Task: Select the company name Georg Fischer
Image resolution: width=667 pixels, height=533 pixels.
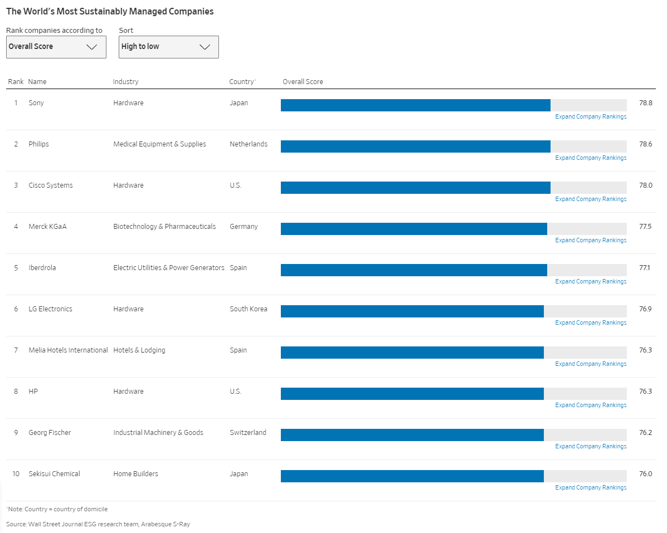Action: (50, 433)
